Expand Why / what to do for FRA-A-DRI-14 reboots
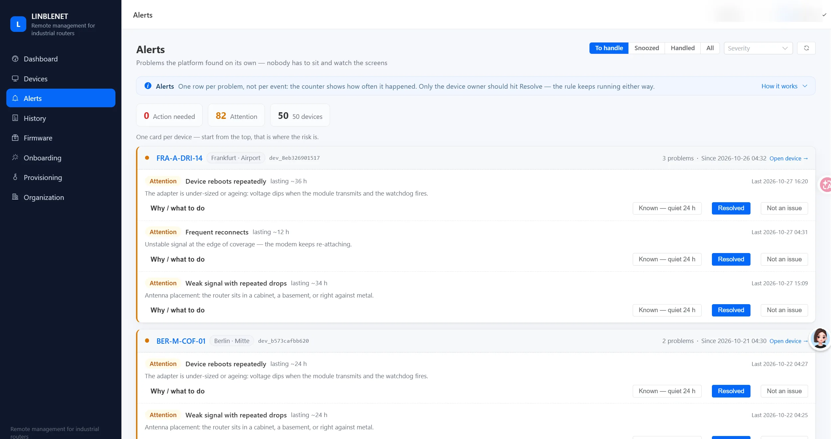831x439 pixels. 177,208
